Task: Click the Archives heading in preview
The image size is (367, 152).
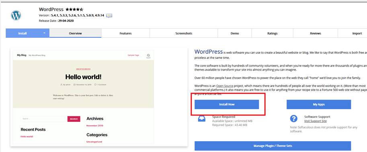Action: click(95, 119)
